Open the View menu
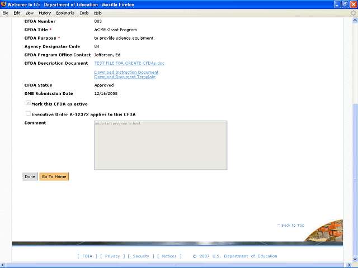Viewport: 358px width, 268px height. point(30,13)
